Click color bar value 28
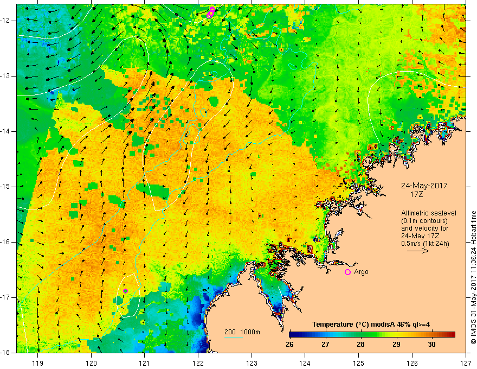 pos(360,345)
